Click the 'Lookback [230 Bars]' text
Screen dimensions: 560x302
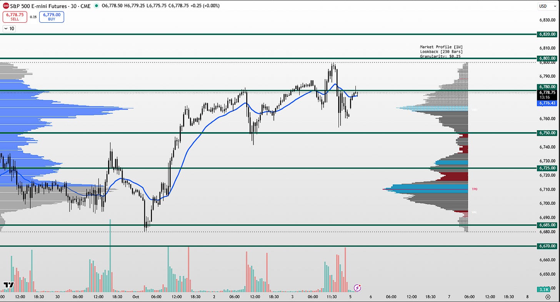(x=441, y=51)
